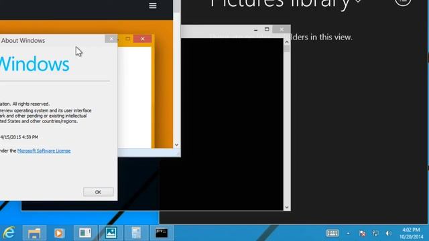Open the Command Prompt taskbar icon
The height and width of the screenshot is (241, 429).
tap(162, 233)
